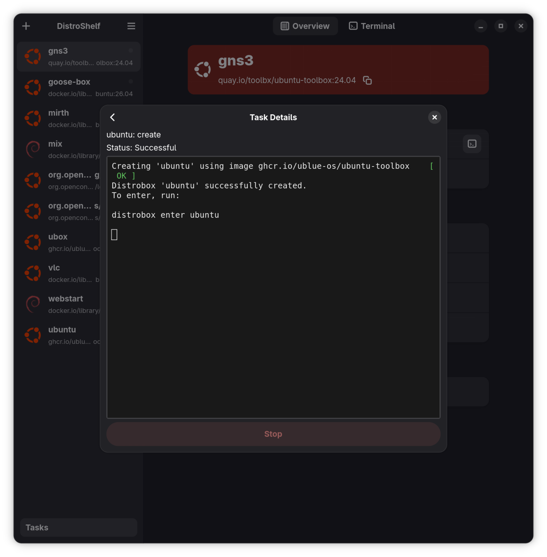The width and height of the screenshot is (547, 557).
Task: Click the vlc Ubuntu logo icon
Action: click(33, 273)
